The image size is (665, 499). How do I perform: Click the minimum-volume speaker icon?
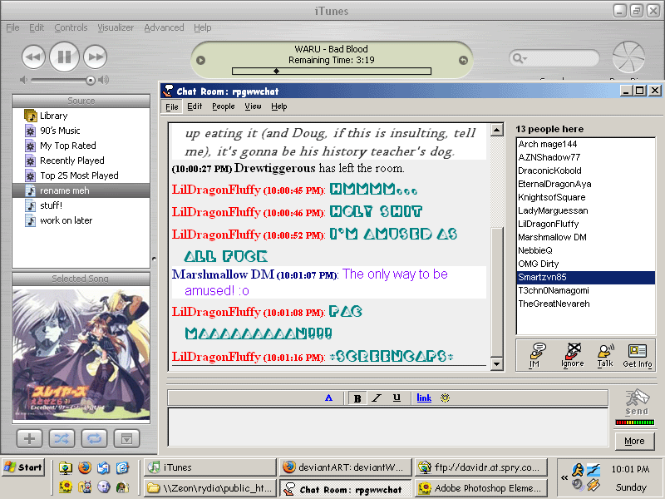(24, 80)
